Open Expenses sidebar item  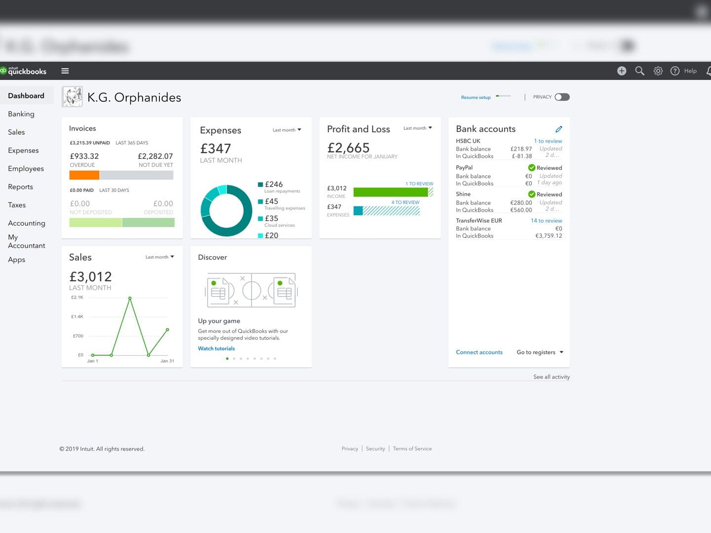pos(23,151)
